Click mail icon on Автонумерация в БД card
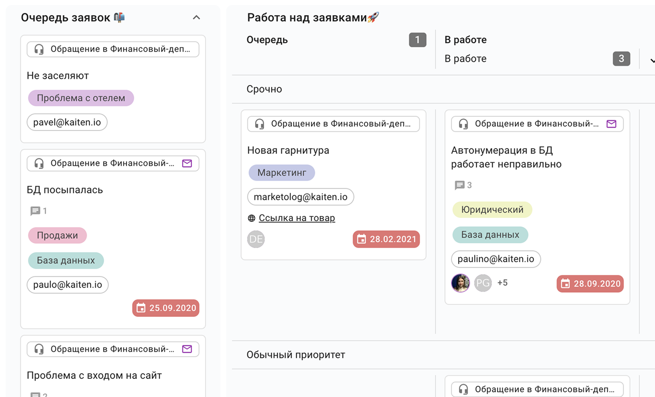The image size is (655, 397). (x=611, y=124)
